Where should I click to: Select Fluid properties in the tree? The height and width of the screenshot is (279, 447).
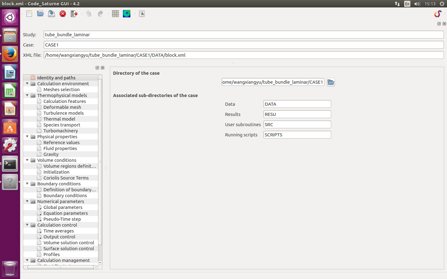click(60, 148)
